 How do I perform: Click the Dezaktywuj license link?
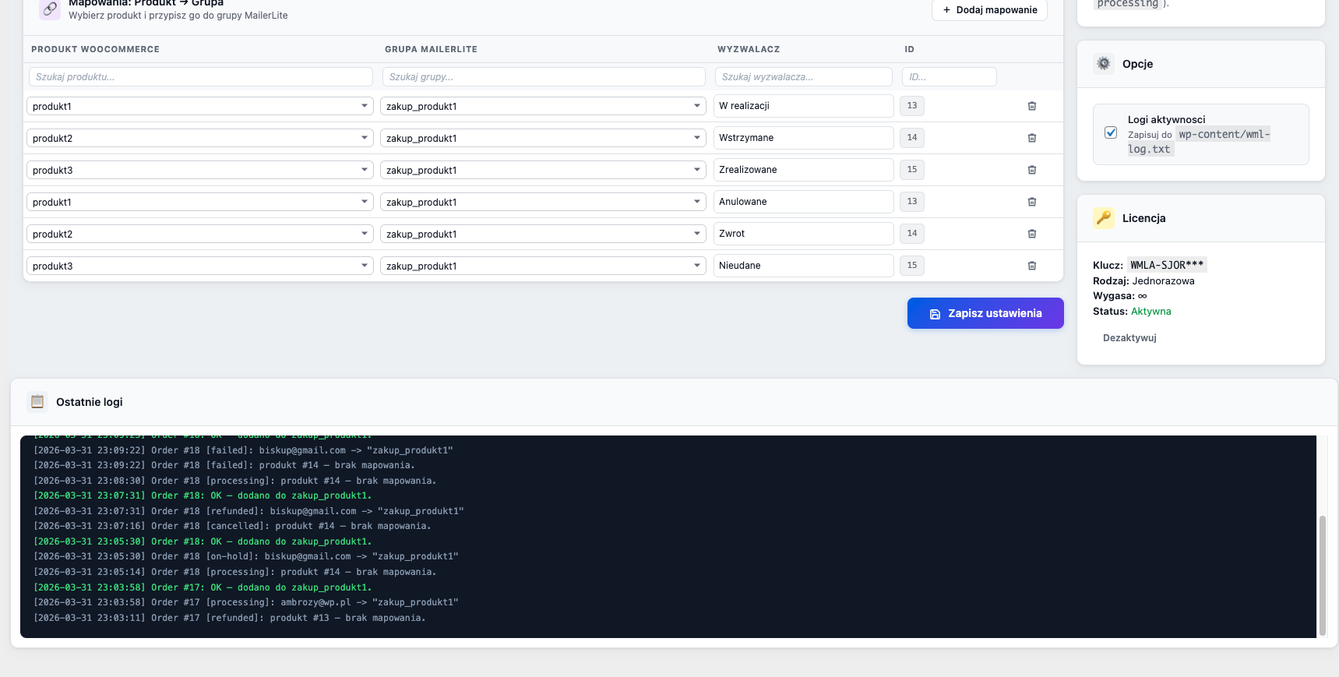click(x=1129, y=338)
